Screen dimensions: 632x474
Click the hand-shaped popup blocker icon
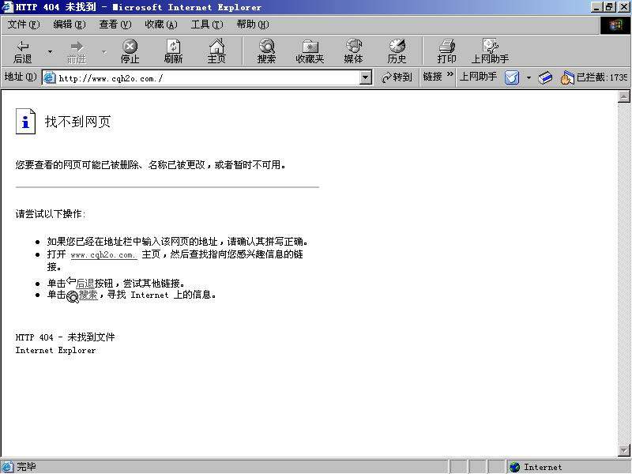pos(566,77)
